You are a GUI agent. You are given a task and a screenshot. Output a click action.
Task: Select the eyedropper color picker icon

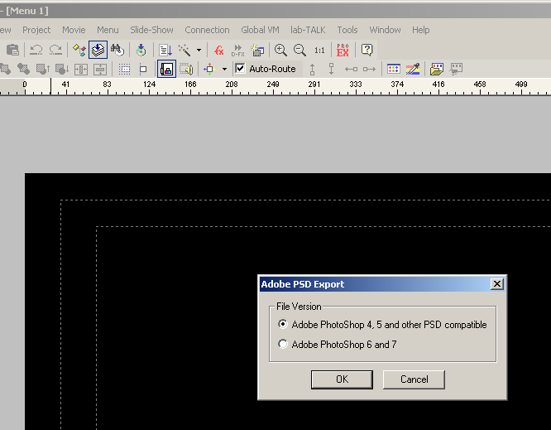(x=413, y=69)
